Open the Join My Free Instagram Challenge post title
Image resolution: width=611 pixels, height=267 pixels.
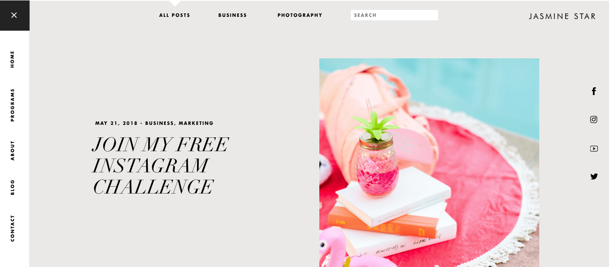(x=160, y=166)
